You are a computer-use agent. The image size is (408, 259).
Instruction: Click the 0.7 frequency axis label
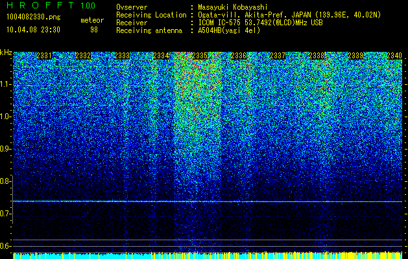(x=5, y=214)
